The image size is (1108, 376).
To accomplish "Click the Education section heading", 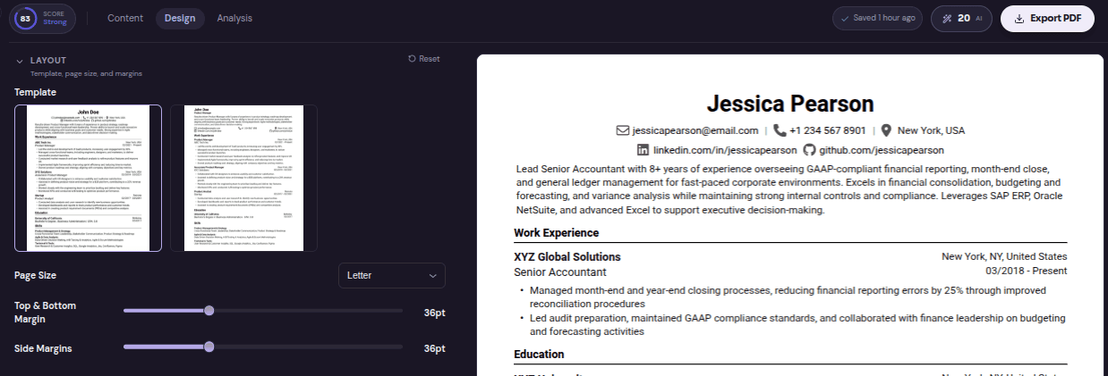I will tap(539, 355).
